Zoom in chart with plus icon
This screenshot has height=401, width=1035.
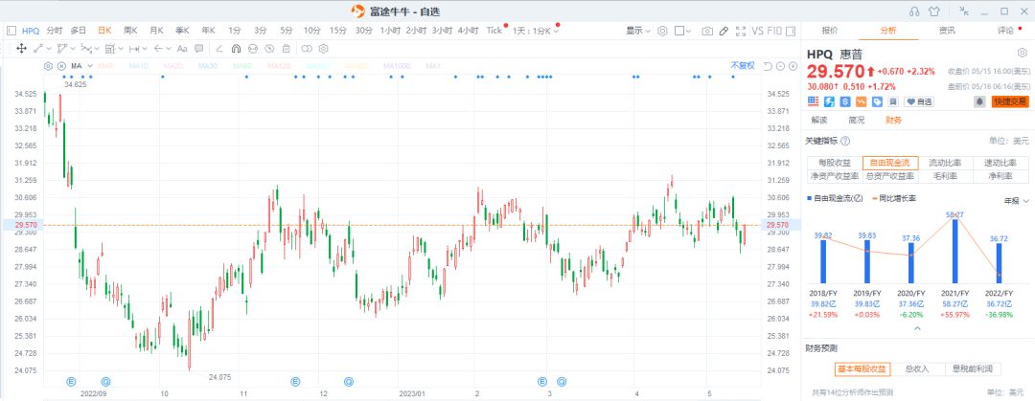pyautogui.click(x=793, y=66)
